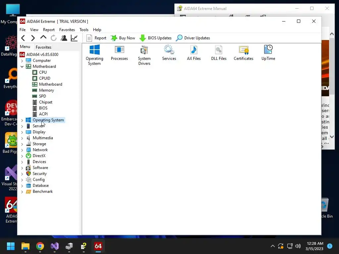This screenshot has width=339, height=254.
Task: Open the user management toolbar icon
Action: tap(64, 38)
